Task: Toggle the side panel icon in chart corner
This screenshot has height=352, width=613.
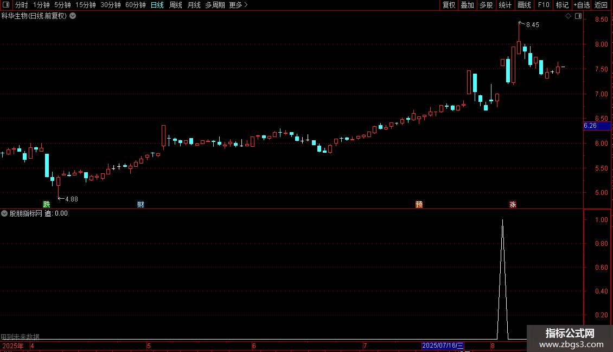Action: [x=578, y=16]
